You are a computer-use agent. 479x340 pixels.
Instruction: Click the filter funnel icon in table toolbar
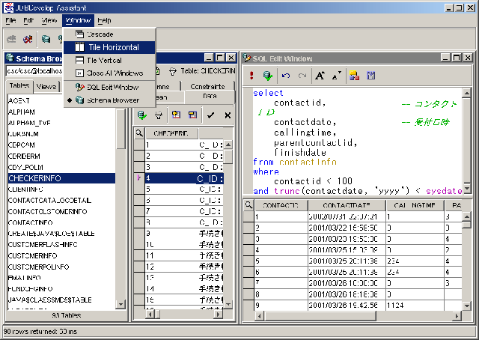tap(158, 115)
